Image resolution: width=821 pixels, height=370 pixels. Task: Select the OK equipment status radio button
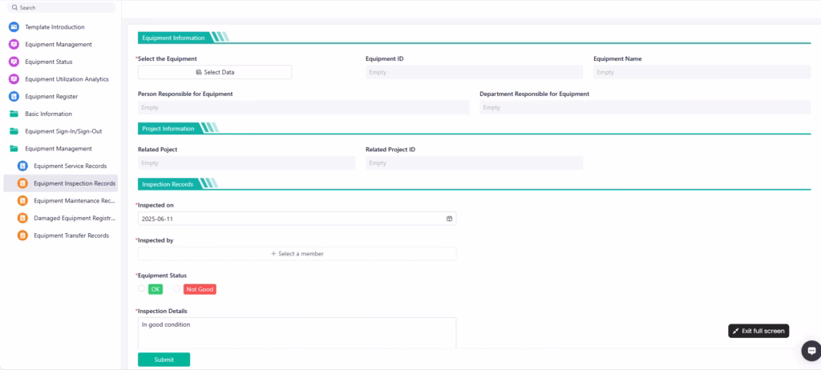coord(142,289)
